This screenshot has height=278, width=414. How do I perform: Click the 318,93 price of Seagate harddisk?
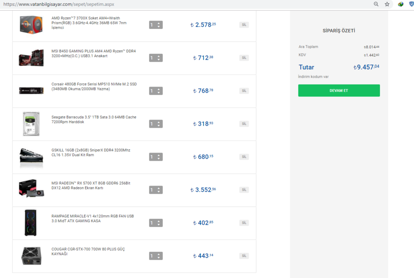click(x=203, y=124)
